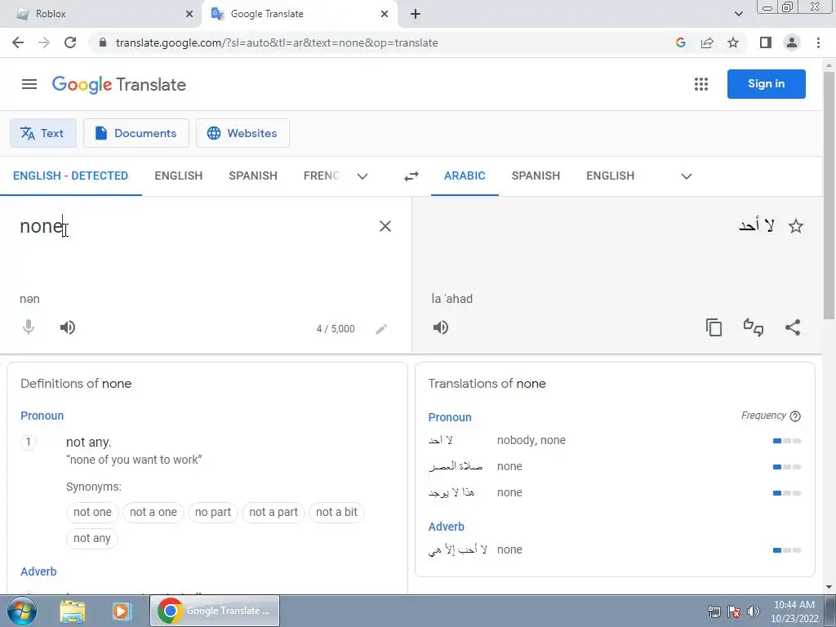Select English - Detected source language
The height and width of the screenshot is (627, 836).
(70, 176)
